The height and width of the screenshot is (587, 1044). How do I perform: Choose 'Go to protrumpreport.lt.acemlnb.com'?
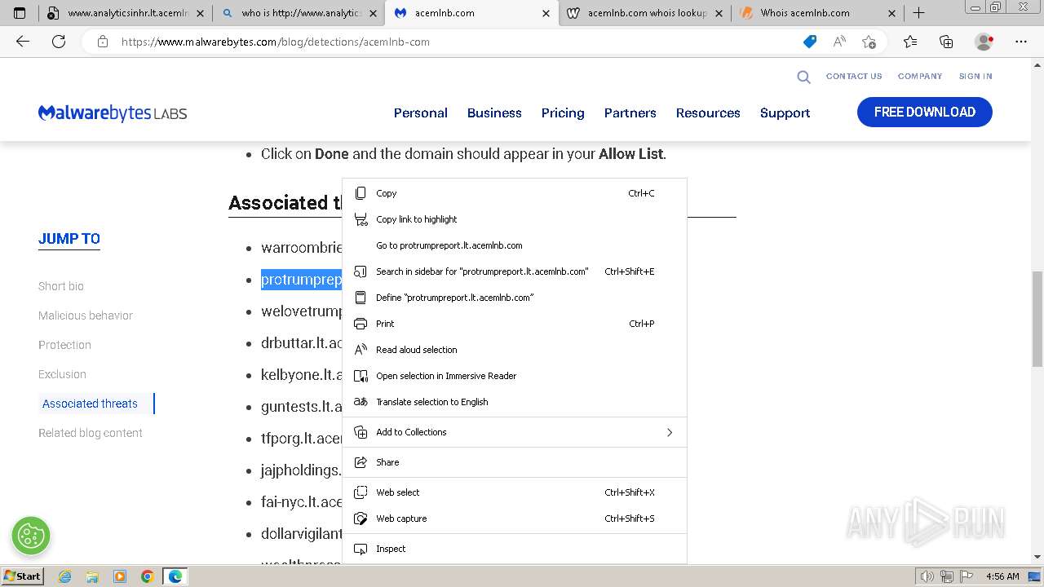click(515, 245)
